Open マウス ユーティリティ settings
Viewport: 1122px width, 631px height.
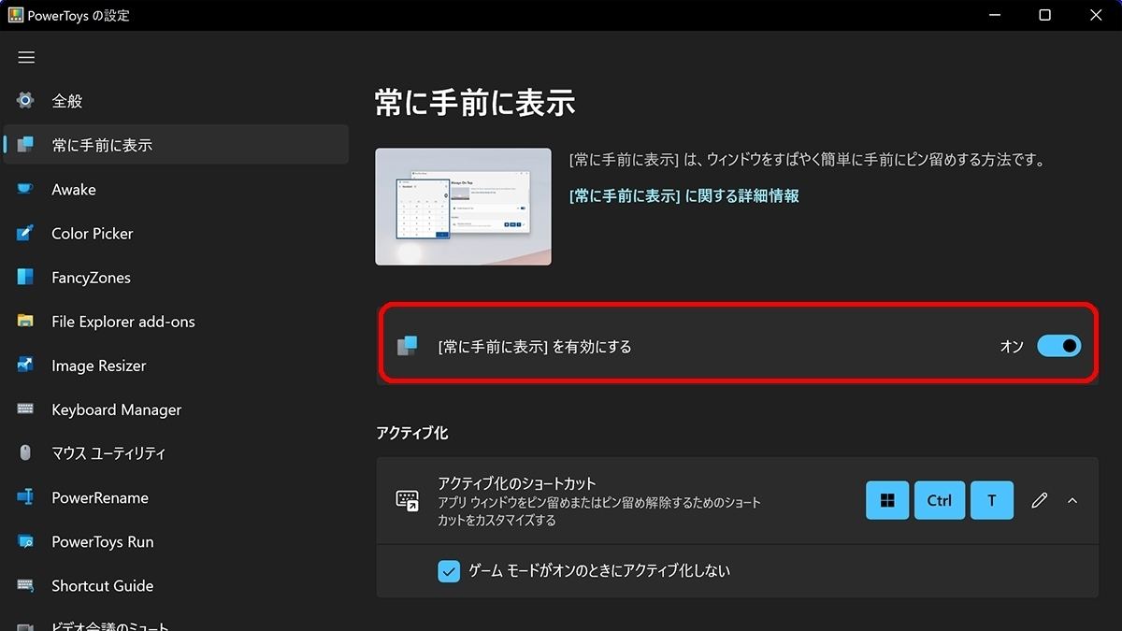(x=176, y=453)
